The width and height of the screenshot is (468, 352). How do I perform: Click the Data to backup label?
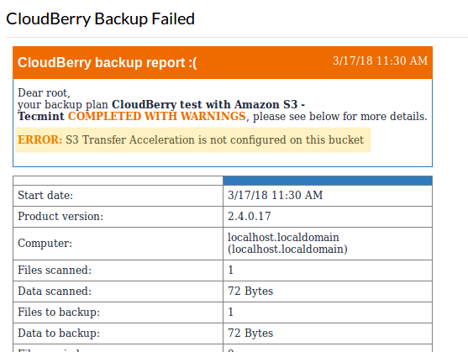coord(59,334)
